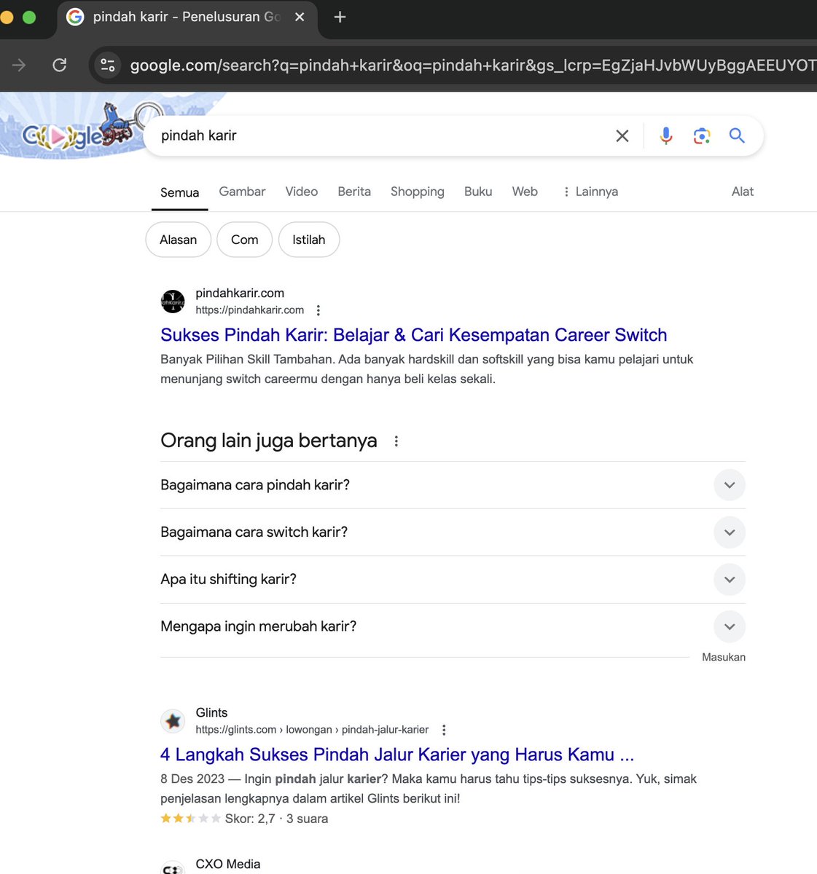Switch to the Web tab
Image resolution: width=817 pixels, height=874 pixels.
(525, 192)
